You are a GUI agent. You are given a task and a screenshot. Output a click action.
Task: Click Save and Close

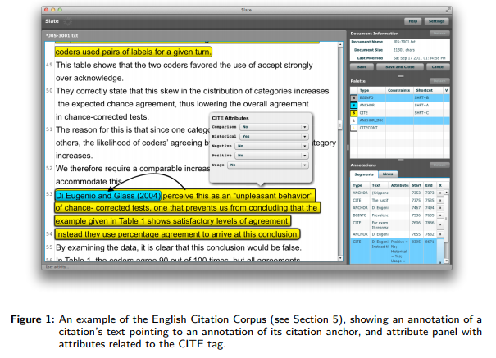click(400, 67)
